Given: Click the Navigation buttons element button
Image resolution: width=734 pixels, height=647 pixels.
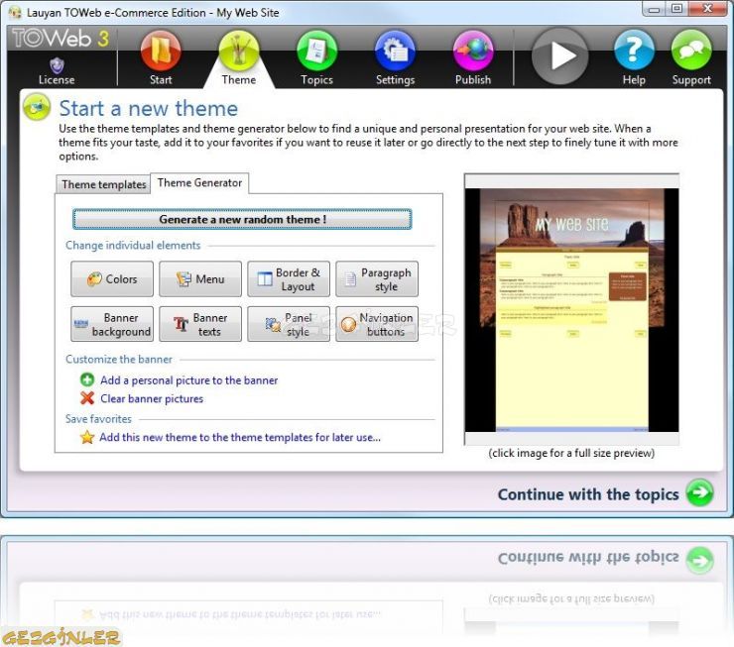Looking at the screenshot, I should [x=377, y=324].
